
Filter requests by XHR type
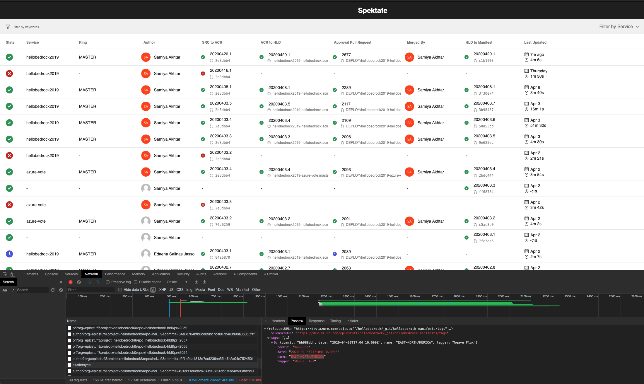[163, 290]
